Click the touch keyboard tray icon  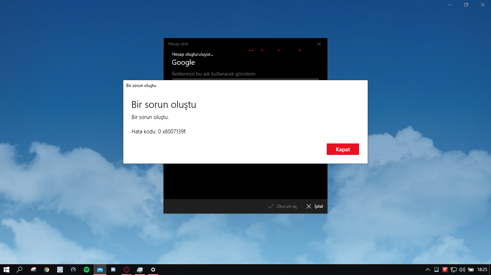pos(436,269)
